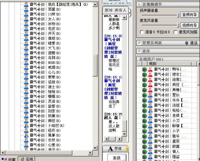Click the green status dot for 强盗

click(x=145, y=157)
